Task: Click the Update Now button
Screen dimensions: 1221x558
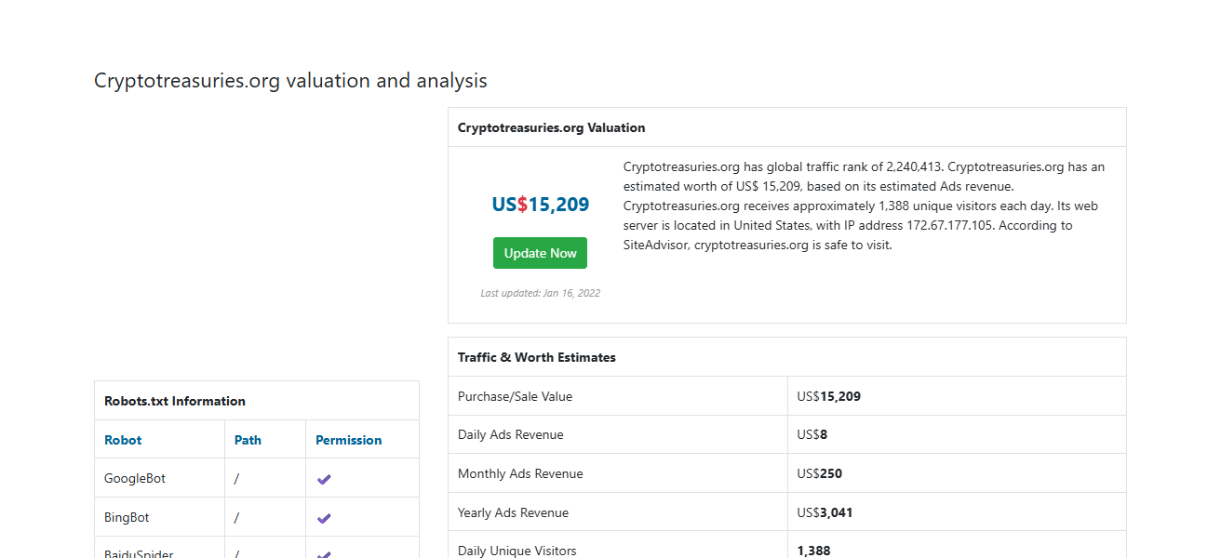Action: pyautogui.click(x=540, y=252)
